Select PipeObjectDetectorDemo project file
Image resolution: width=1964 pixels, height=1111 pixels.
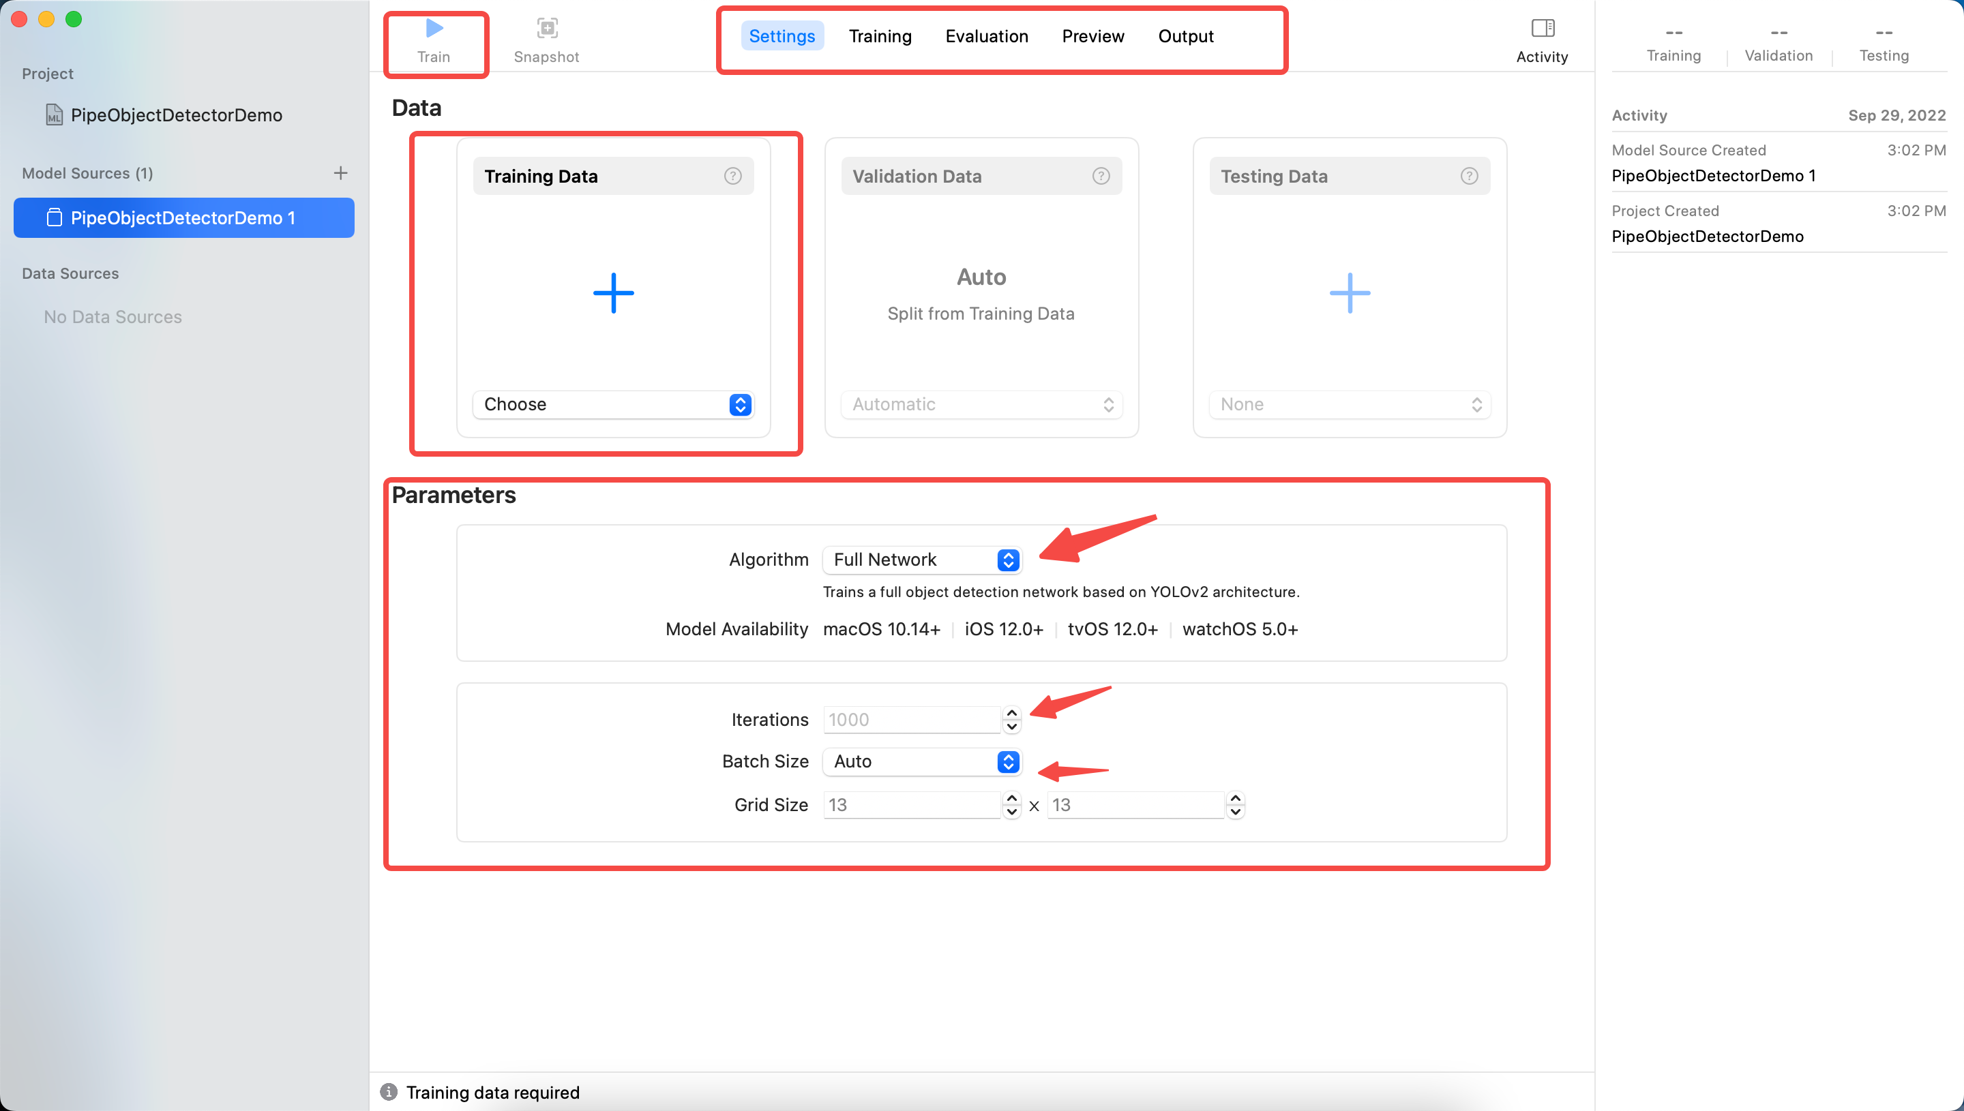tap(175, 115)
